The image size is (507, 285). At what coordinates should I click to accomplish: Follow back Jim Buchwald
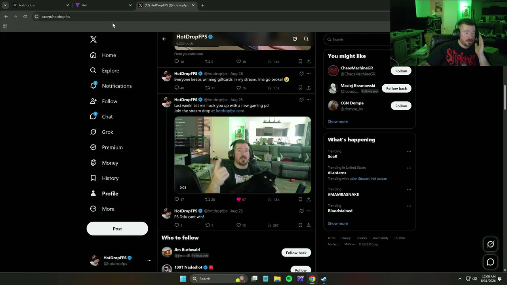(296, 253)
